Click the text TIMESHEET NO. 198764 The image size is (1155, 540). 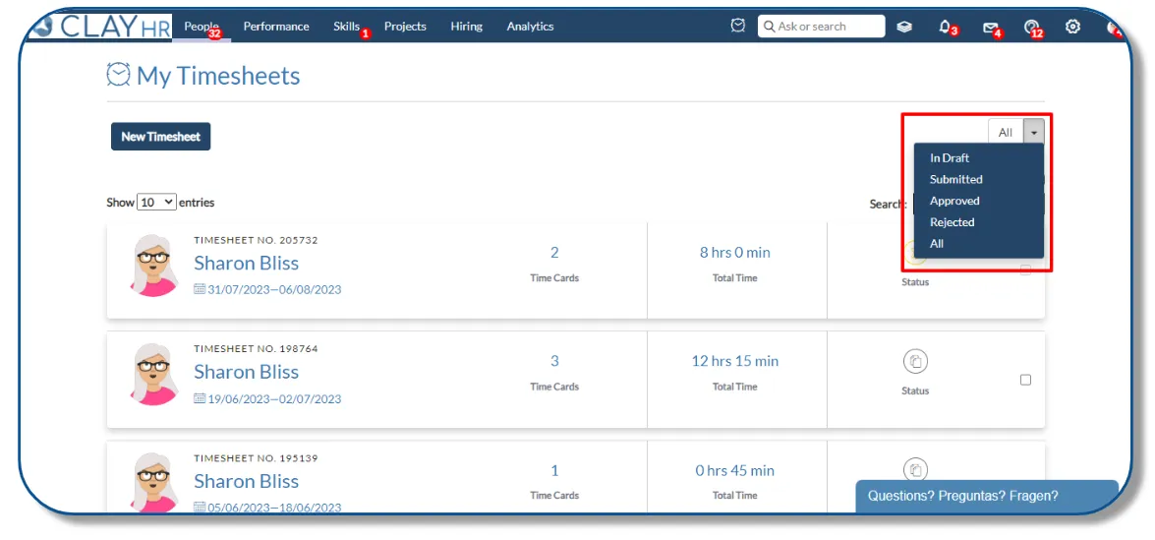256,348
